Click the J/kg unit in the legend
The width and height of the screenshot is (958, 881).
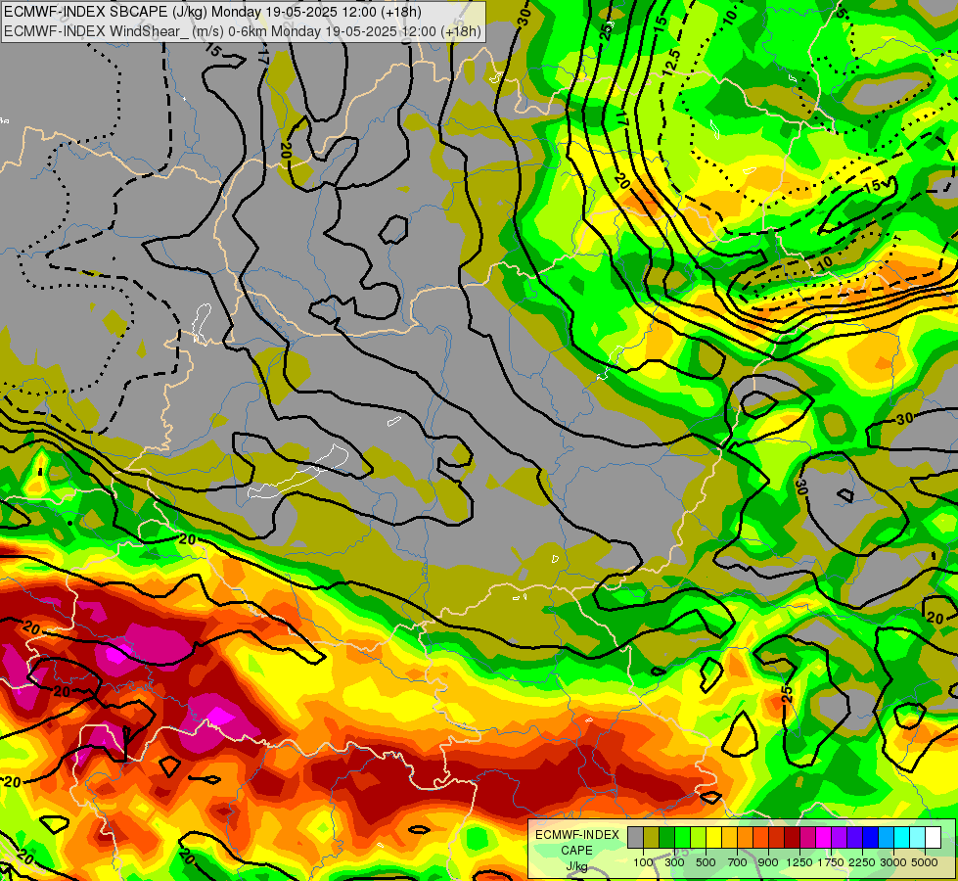(x=576, y=866)
